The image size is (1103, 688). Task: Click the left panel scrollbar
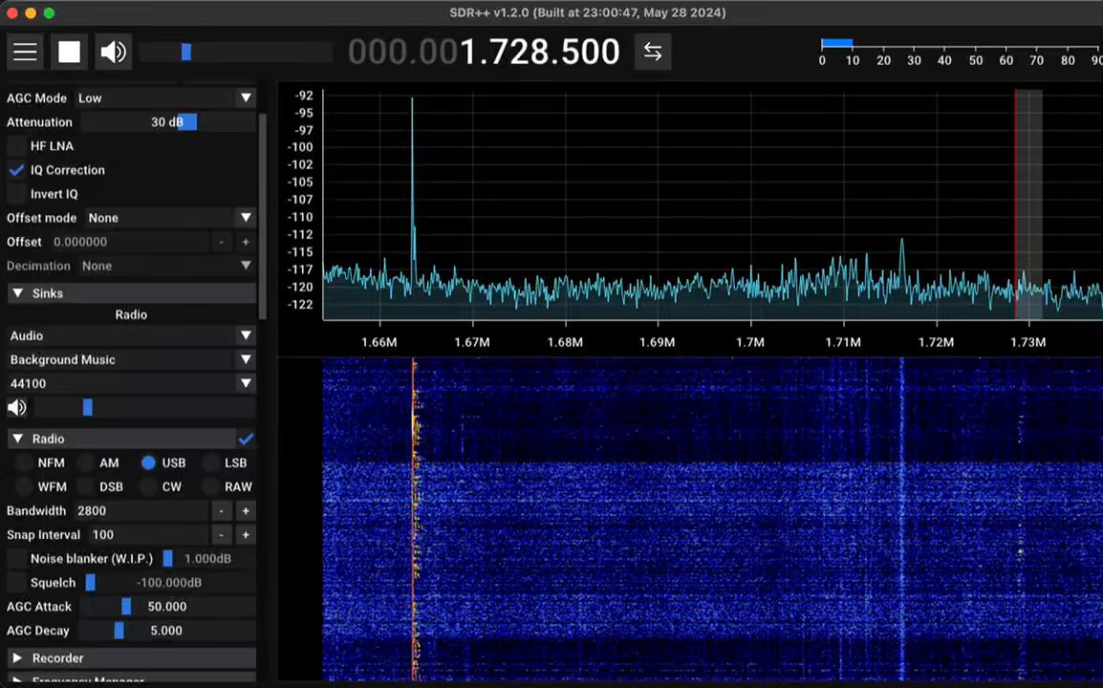263,215
